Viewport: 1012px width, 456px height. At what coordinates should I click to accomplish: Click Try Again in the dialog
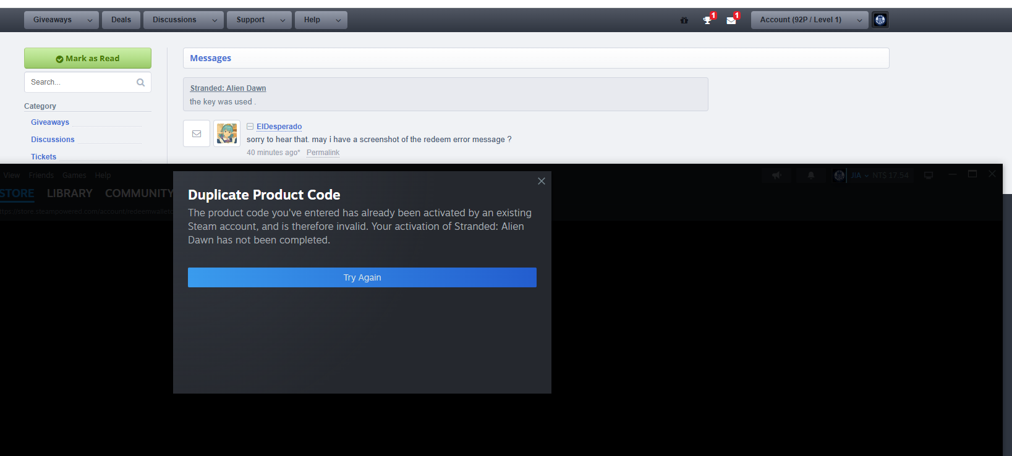pos(362,277)
